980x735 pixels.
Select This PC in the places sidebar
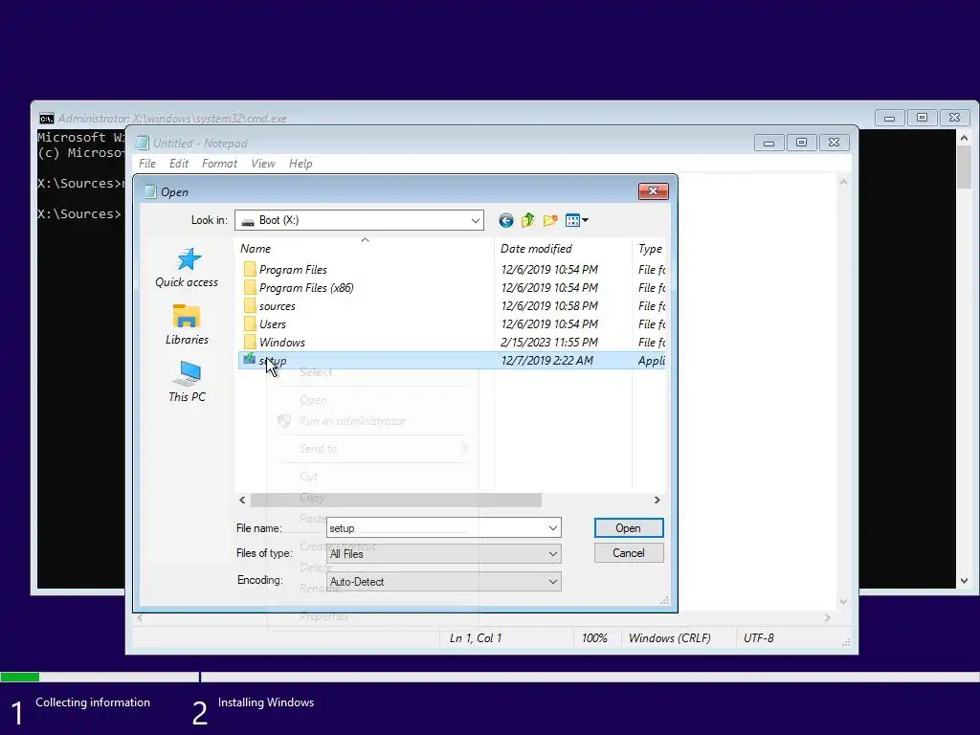pyautogui.click(x=187, y=382)
